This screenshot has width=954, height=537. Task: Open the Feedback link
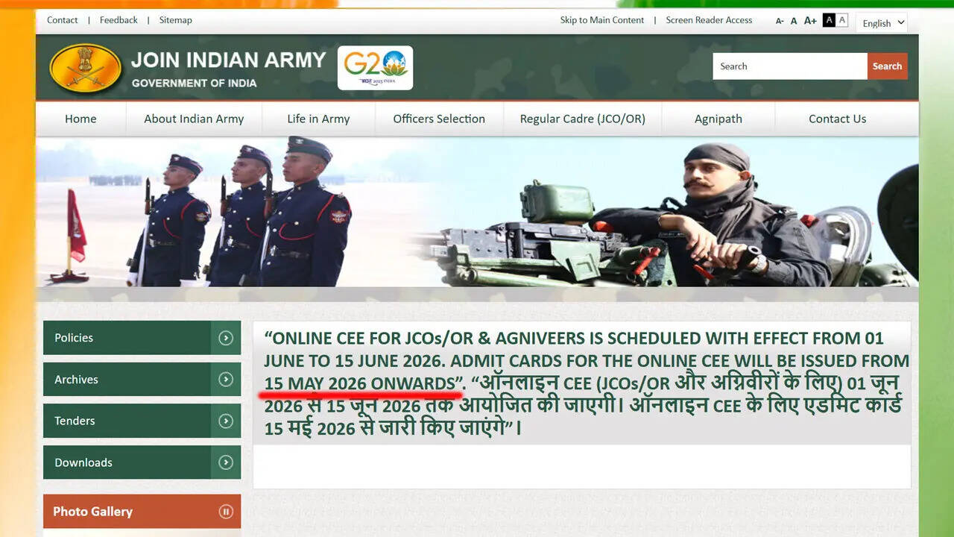119,20
